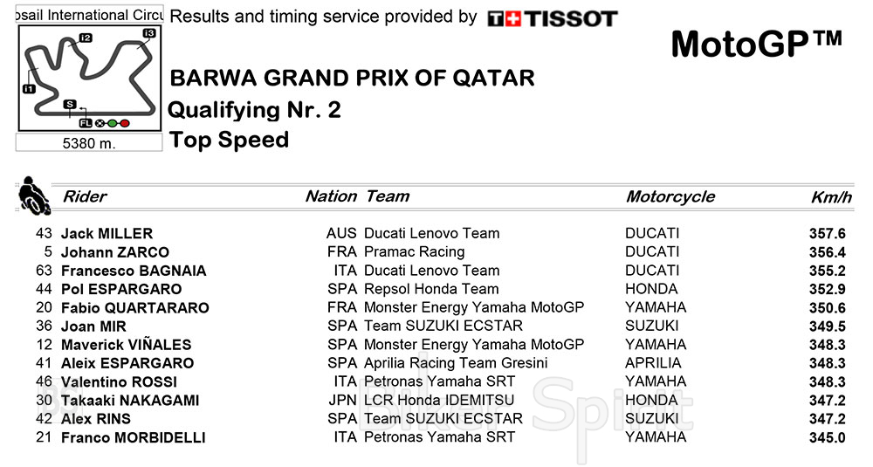Click the 5380 m. circuit length box
The width and height of the screenshot is (873, 467).
pos(89,143)
